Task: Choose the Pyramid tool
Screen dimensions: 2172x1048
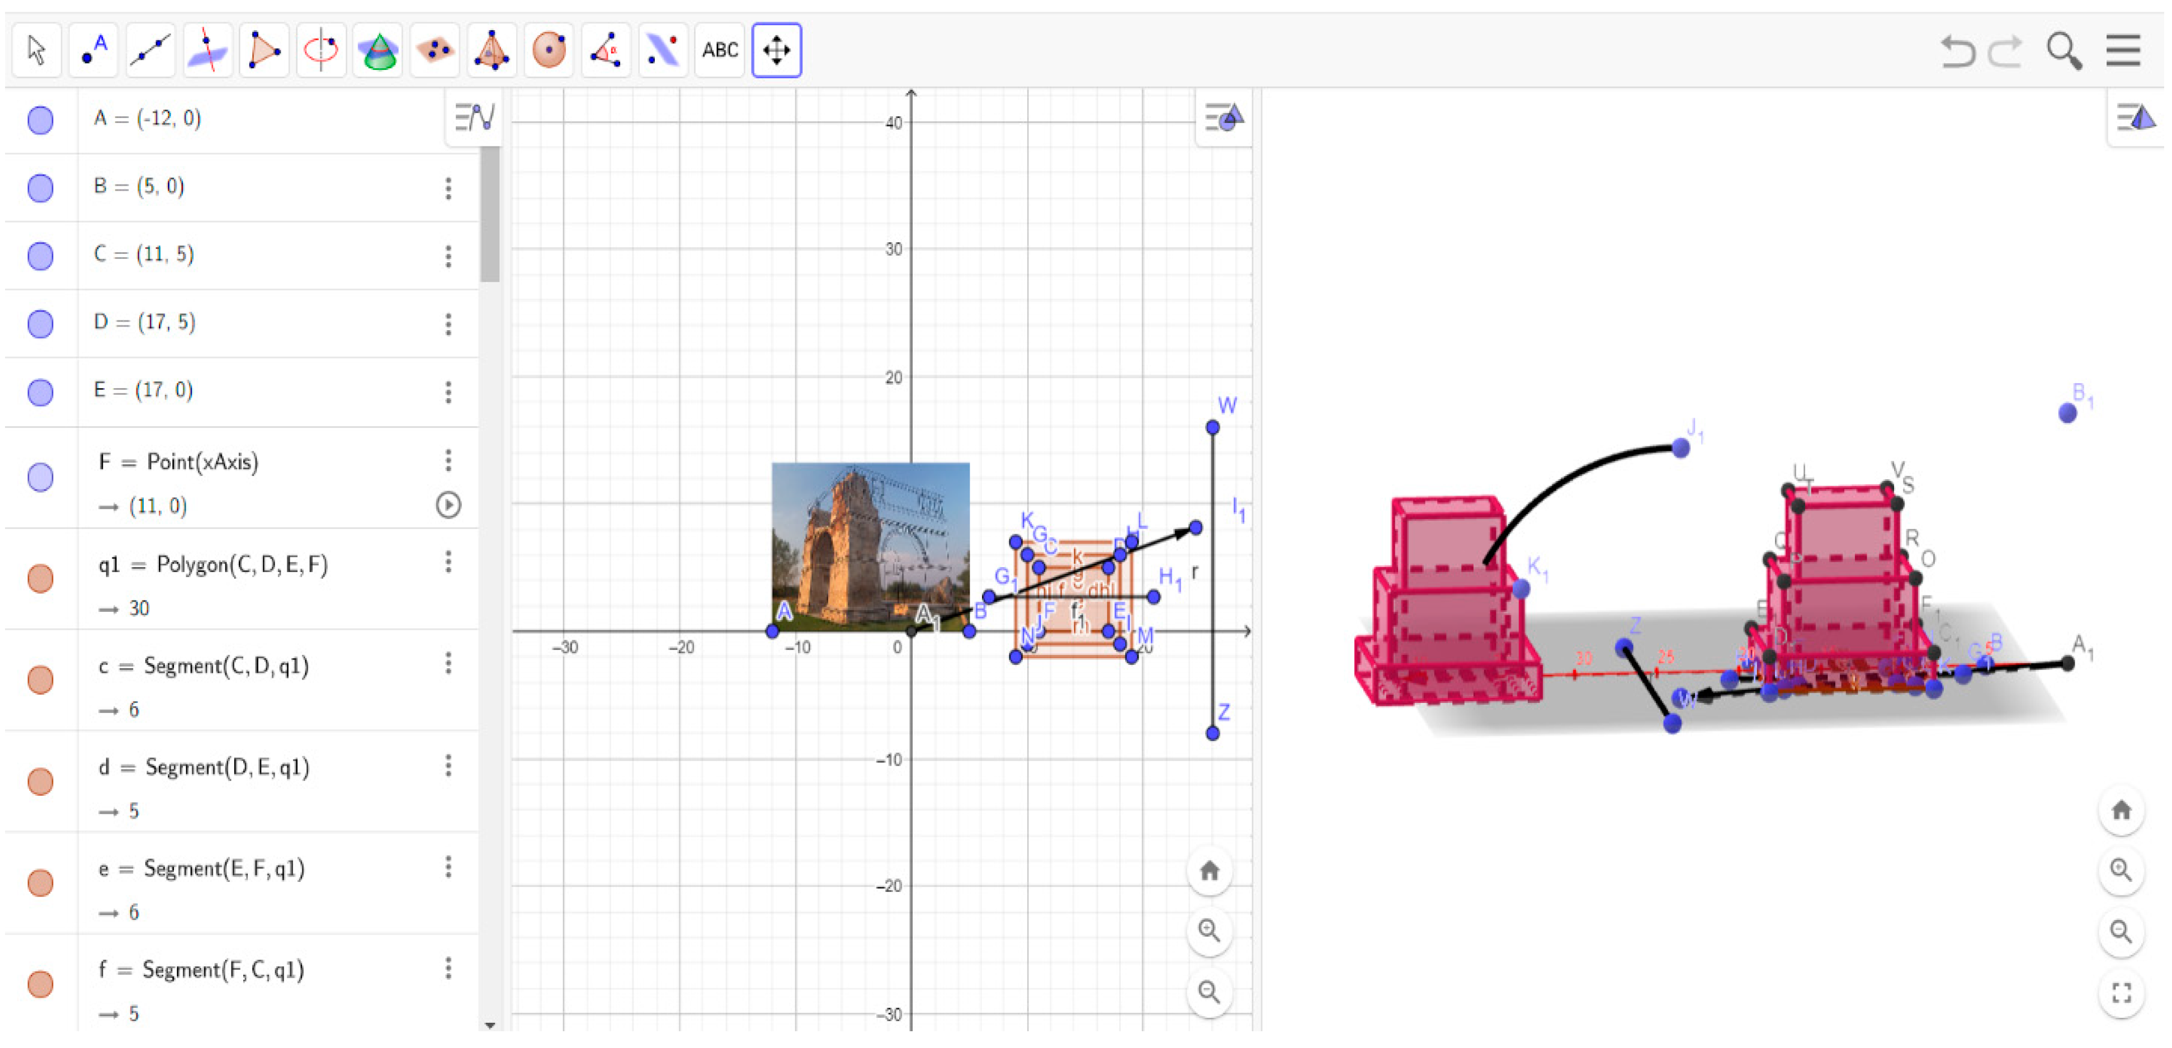Action: click(x=492, y=50)
